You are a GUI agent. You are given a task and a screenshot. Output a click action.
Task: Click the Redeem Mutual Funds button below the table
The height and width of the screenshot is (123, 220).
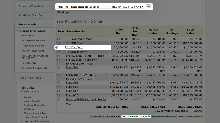click(x=164, y=117)
